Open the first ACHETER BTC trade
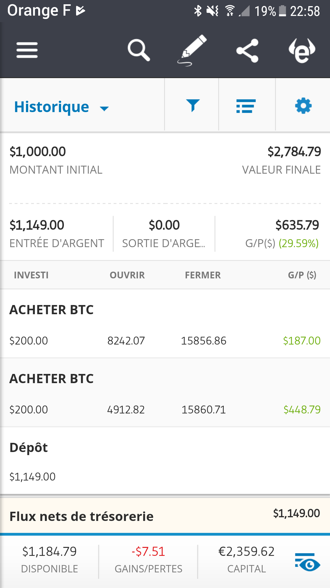330x588 pixels. click(x=165, y=324)
